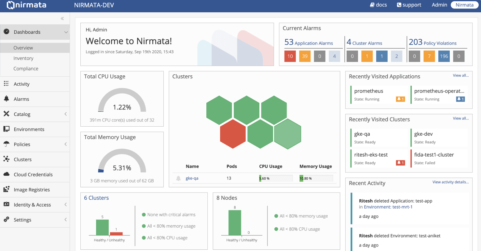
Task: Click the gke-qa memory usage bar
Action: pyautogui.click(x=316, y=178)
